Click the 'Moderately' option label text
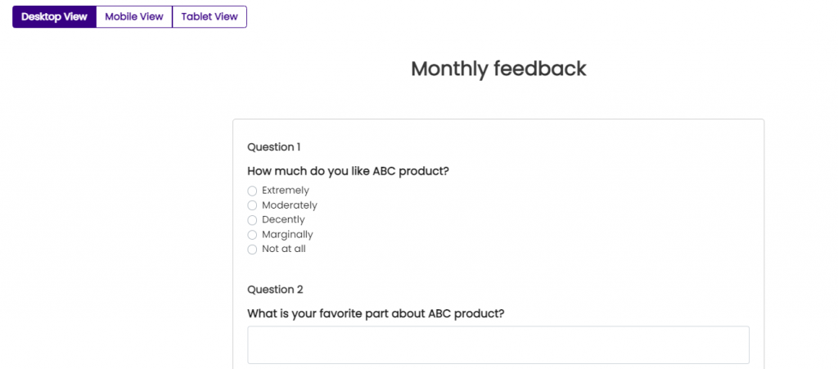838x369 pixels. tap(290, 205)
